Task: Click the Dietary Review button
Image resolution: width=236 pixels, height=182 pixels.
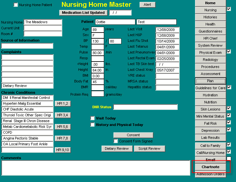Action: [117, 148]
